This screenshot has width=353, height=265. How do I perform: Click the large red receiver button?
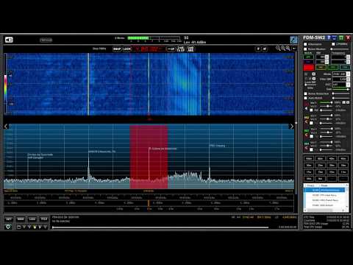309,68
